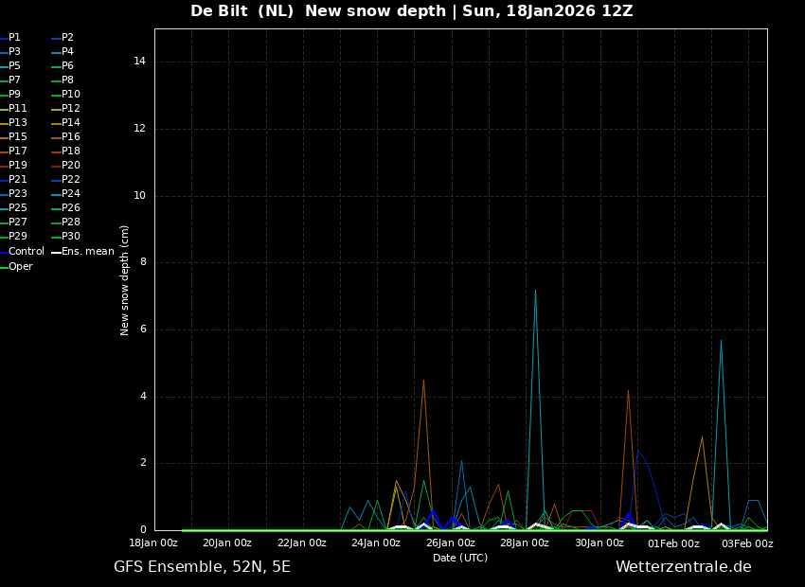This screenshot has height=587, width=805.
Task: Click the P2 legend entry
Action: tap(63, 38)
